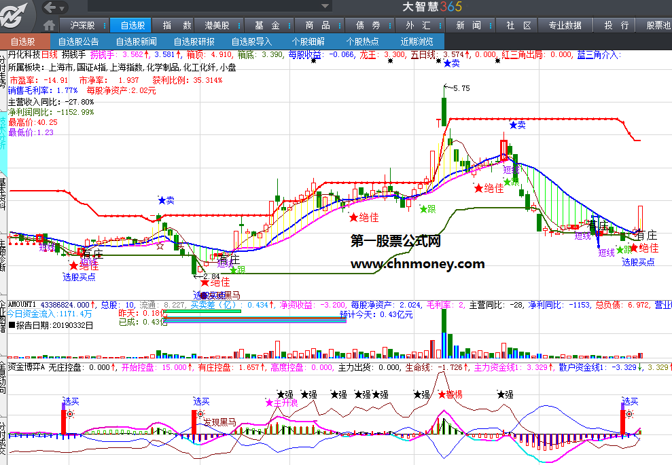Open the 新闻 submenu dots

tap(491, 26)
